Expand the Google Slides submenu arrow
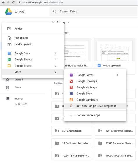The width and height of the screenshot is (138, 163). coord(56,66)
